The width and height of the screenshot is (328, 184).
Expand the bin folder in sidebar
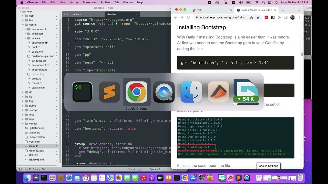[x=23, y=20]
